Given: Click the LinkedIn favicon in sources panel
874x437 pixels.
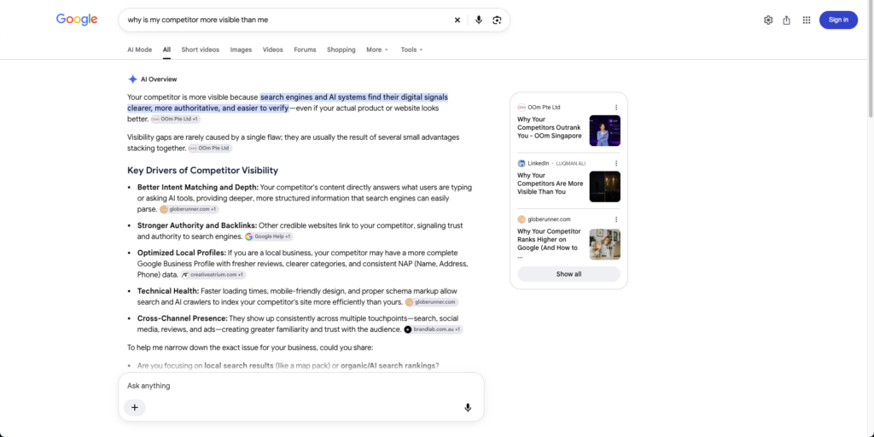Looking at the screenshot, I should click(x=521, y=163).
